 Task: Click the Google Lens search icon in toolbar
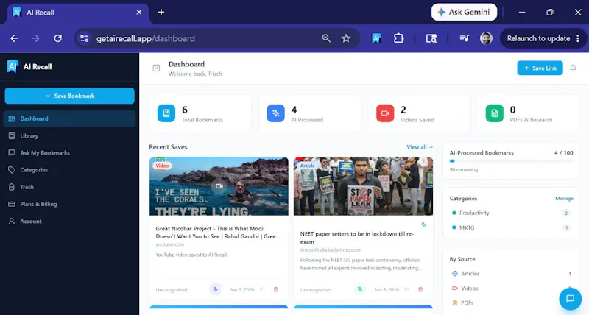431,38
